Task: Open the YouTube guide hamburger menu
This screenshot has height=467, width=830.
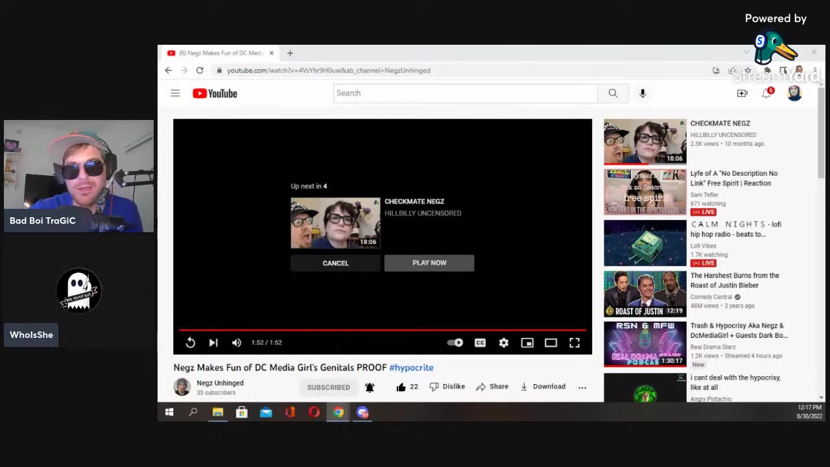Action: pos(175,93)
